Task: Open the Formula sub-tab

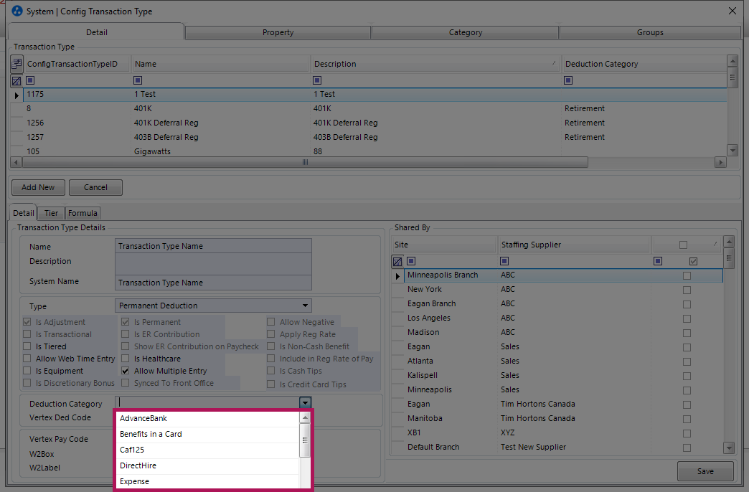Action: coord(83,213)
